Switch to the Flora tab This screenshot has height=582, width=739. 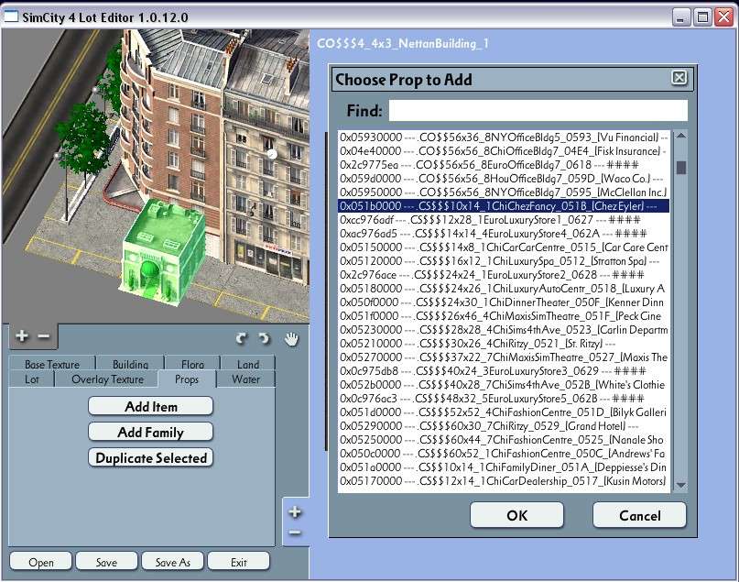(192, 364)
